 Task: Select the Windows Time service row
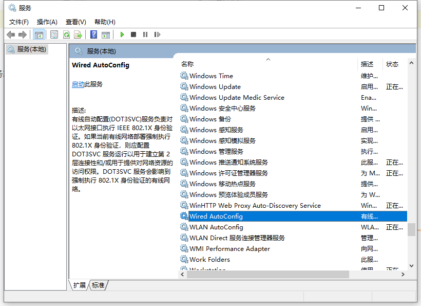tap(293, 76)
